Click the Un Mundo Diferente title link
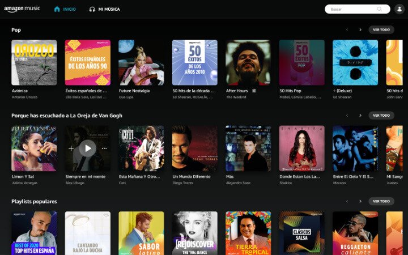Image resolution: width=408 pixels, height=255 pixels. point(192,176)
